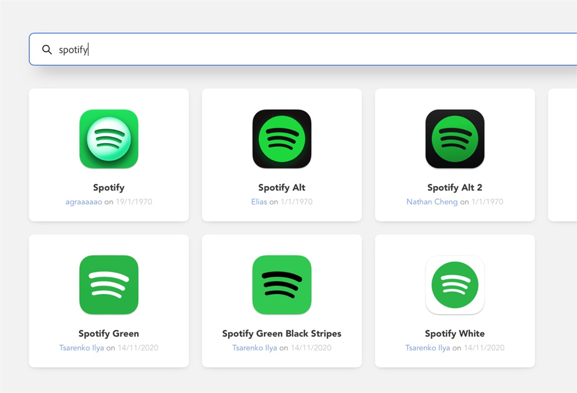
Task: Click the "Spotify Alt" title text
Action: (282, 188)
